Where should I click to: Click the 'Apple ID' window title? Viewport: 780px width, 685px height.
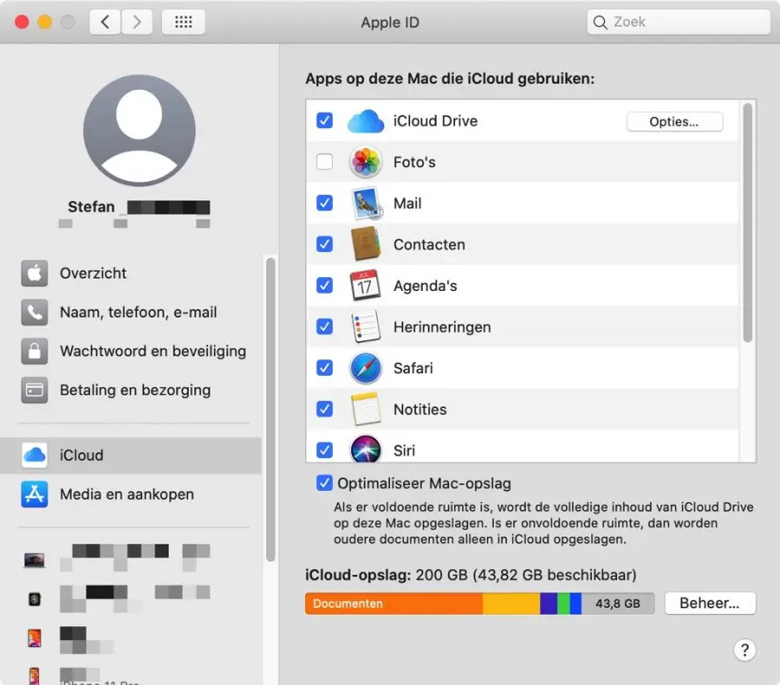pyautogui.click(x=390, y=23)
